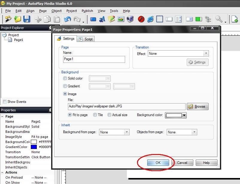Screen dimensions: 240x184
Task: Click the Save project toolbar icon
Action: 27,19
